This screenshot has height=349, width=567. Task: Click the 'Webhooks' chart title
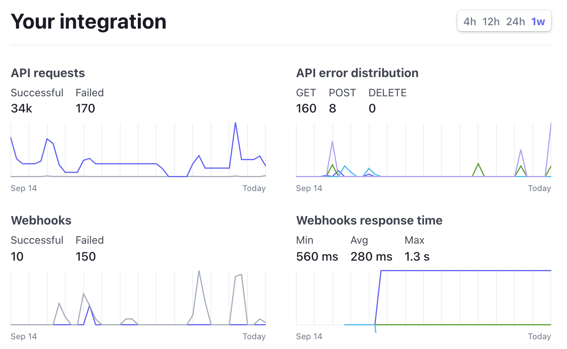41,220
